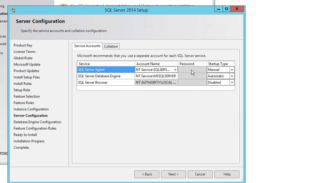Open Startup Type dropdown showing Manual
Screen dimensions: 325x183
coord(232,70)
